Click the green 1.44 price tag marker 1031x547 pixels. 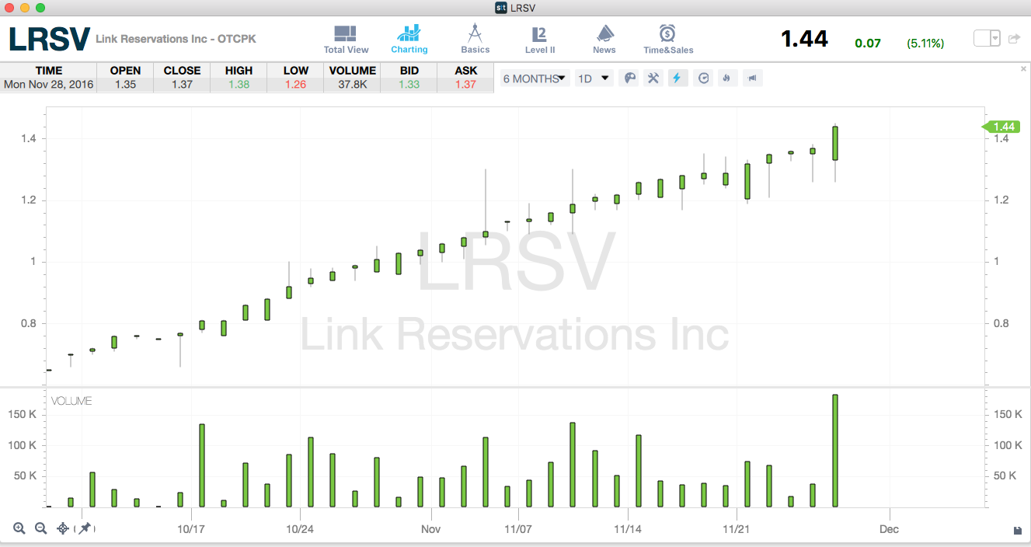click(1001, 127)
